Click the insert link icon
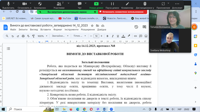Image resolution: width=200 pixels, height=112 pixels. pyautogui.click(x=135, y=36)
